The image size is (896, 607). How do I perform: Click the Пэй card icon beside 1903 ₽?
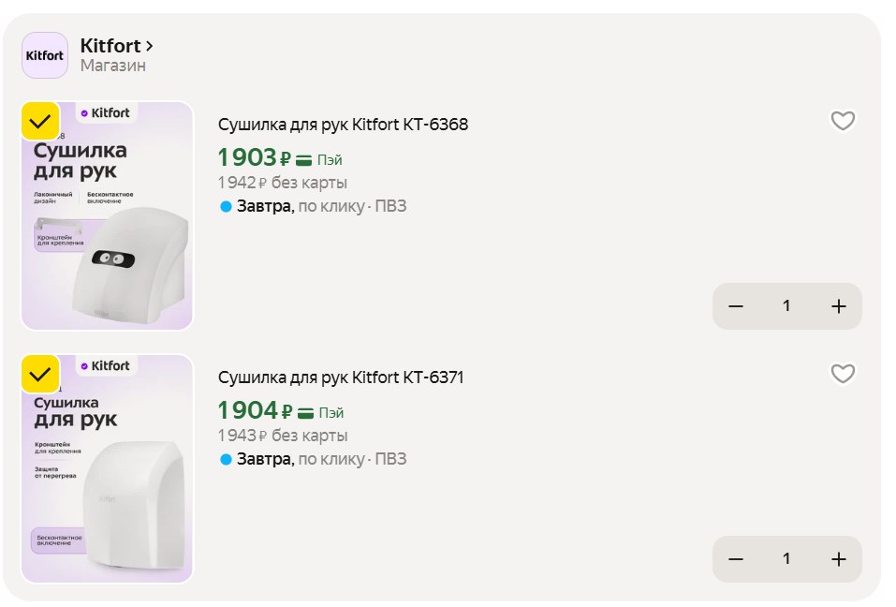(304, 160)
